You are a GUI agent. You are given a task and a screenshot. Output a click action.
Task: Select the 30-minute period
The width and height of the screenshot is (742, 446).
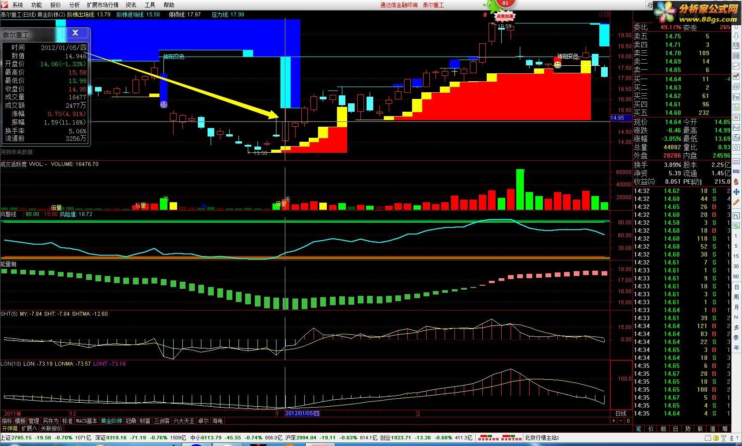point(736,266)
